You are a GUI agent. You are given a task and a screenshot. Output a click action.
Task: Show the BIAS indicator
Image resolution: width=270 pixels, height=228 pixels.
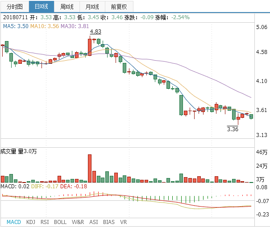(x=109, y=222)
